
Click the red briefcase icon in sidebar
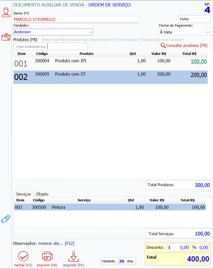(x=6, y=37)
